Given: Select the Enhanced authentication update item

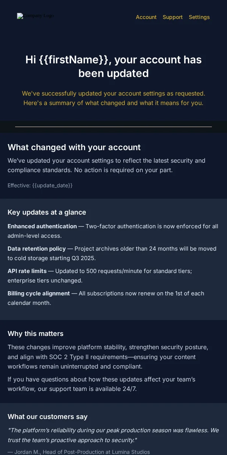Looking at the screenshot, I should tap(113, 231).
